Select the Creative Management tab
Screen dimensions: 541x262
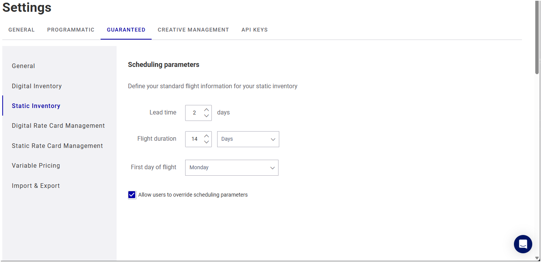[x=193, y=30]
